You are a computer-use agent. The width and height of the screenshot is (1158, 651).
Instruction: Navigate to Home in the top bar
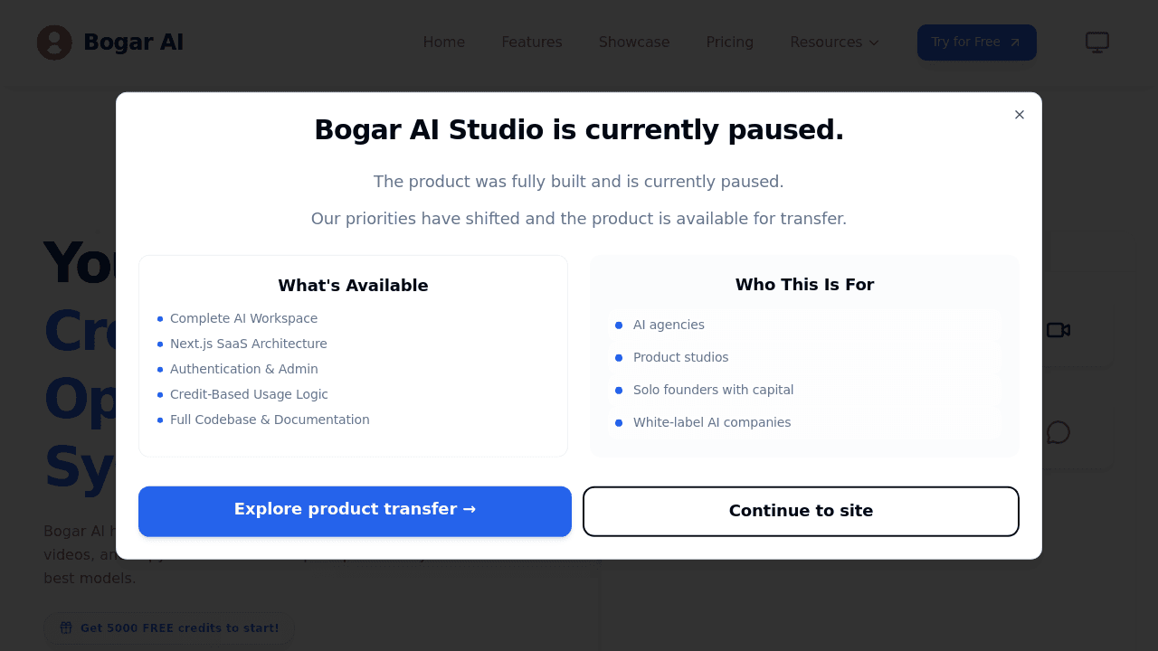[x=444, y=42]
